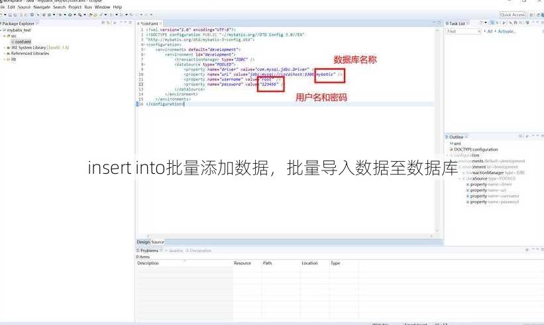
Task: Click the Task List Find field
Action: [462, 31]
